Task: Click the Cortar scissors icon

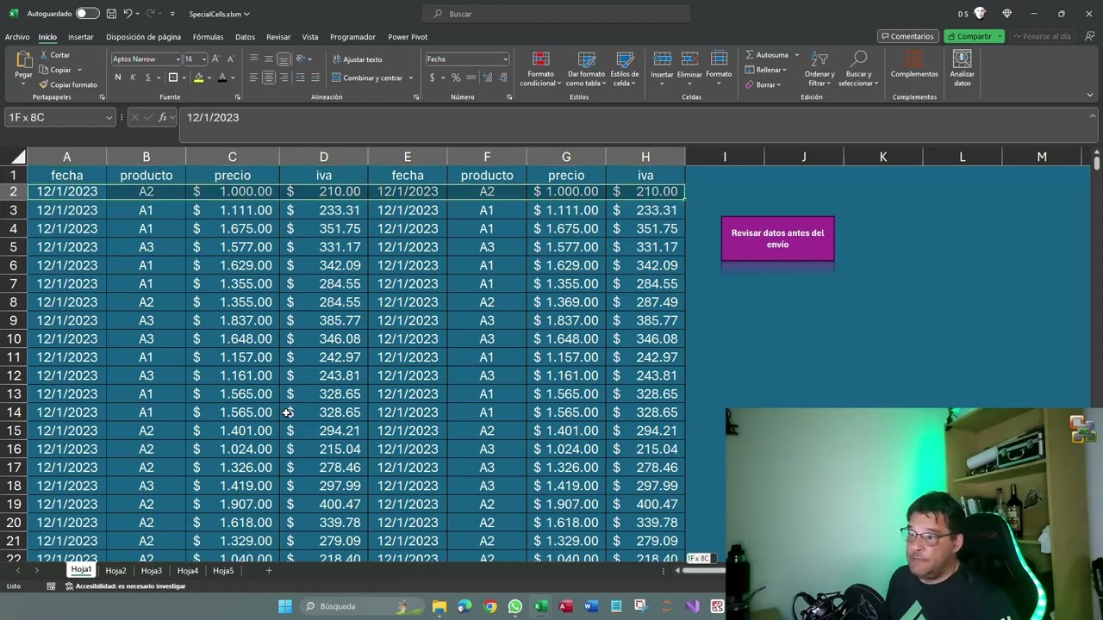Action: coord(45,55)
